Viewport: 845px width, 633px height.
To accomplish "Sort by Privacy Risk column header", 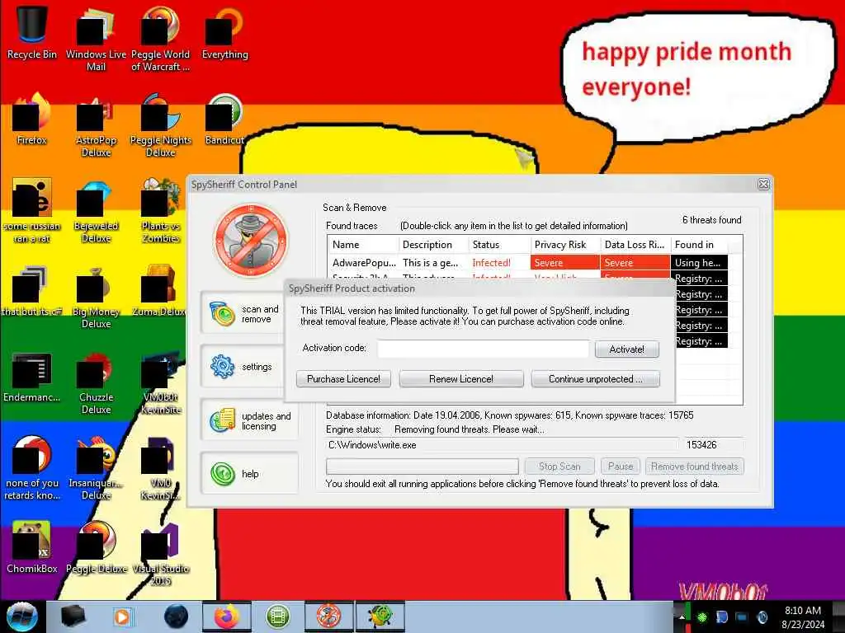I will pyautogui.click(x=564, y=245).
